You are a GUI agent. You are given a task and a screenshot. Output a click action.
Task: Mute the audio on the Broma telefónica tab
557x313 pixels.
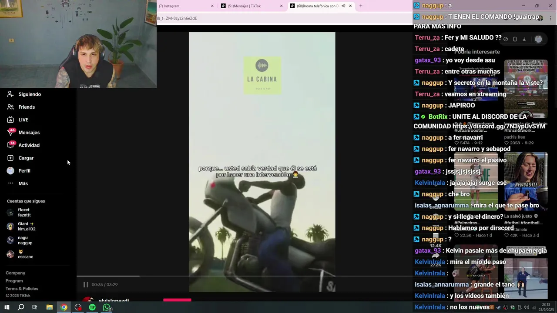pos(343,6)
